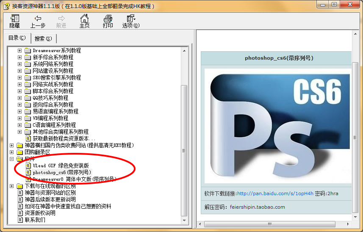Expand the 其他综合类编程系列教程 node
The image size is (363, 232).
point(19,132)
